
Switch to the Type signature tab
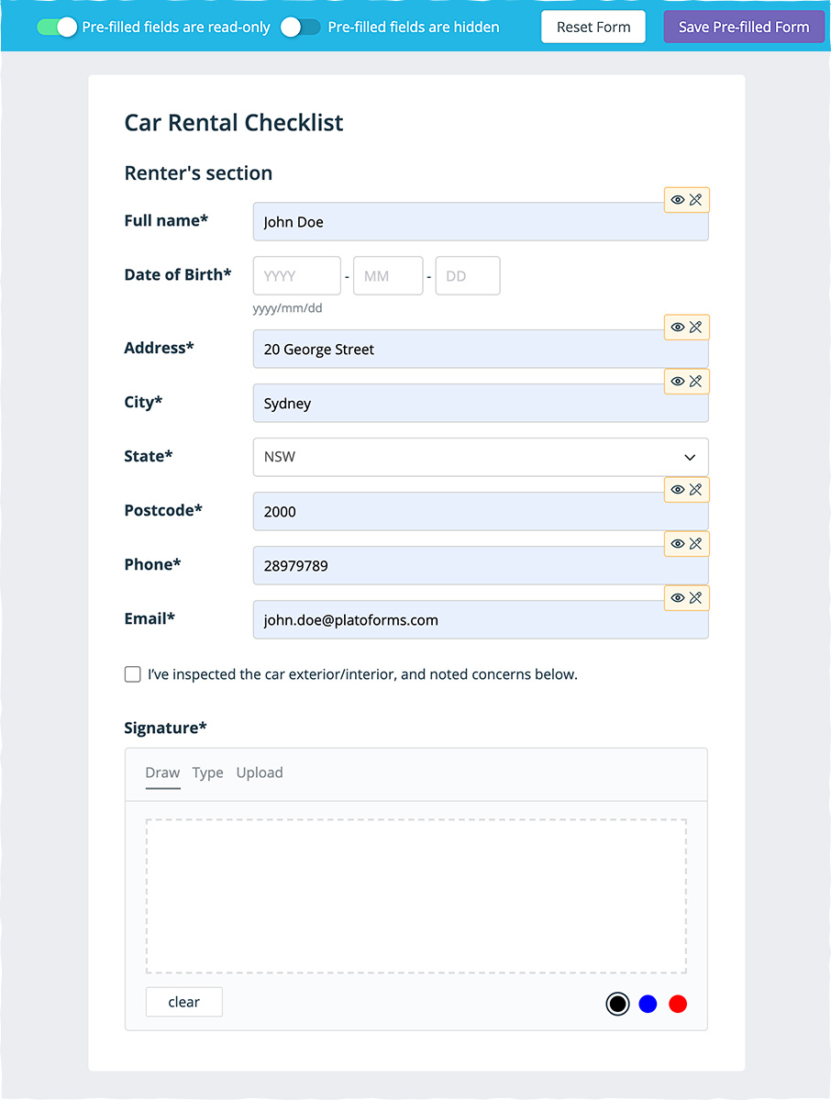207,772
